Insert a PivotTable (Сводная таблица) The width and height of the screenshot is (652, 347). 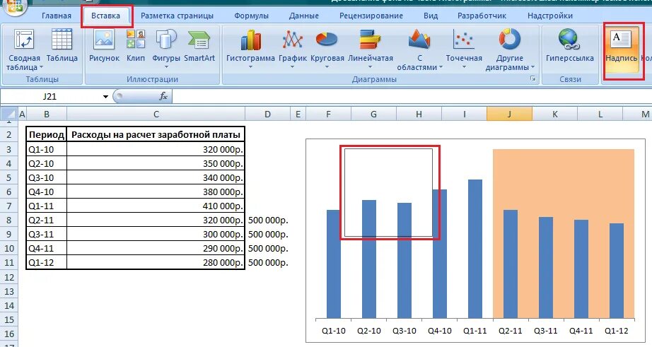[24, 49]
